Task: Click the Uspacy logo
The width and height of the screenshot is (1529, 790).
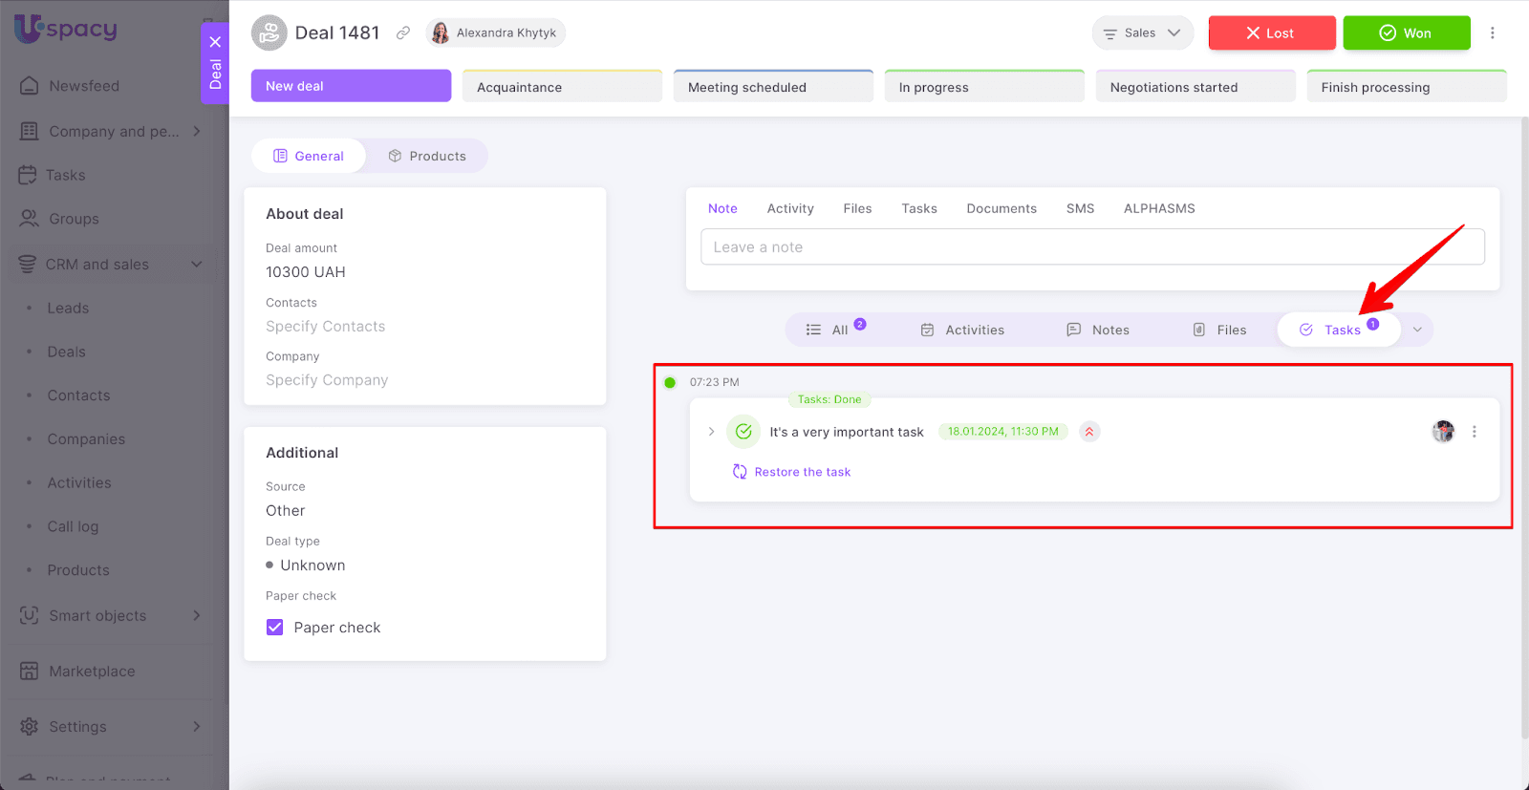Action: [x=65, y=29]
